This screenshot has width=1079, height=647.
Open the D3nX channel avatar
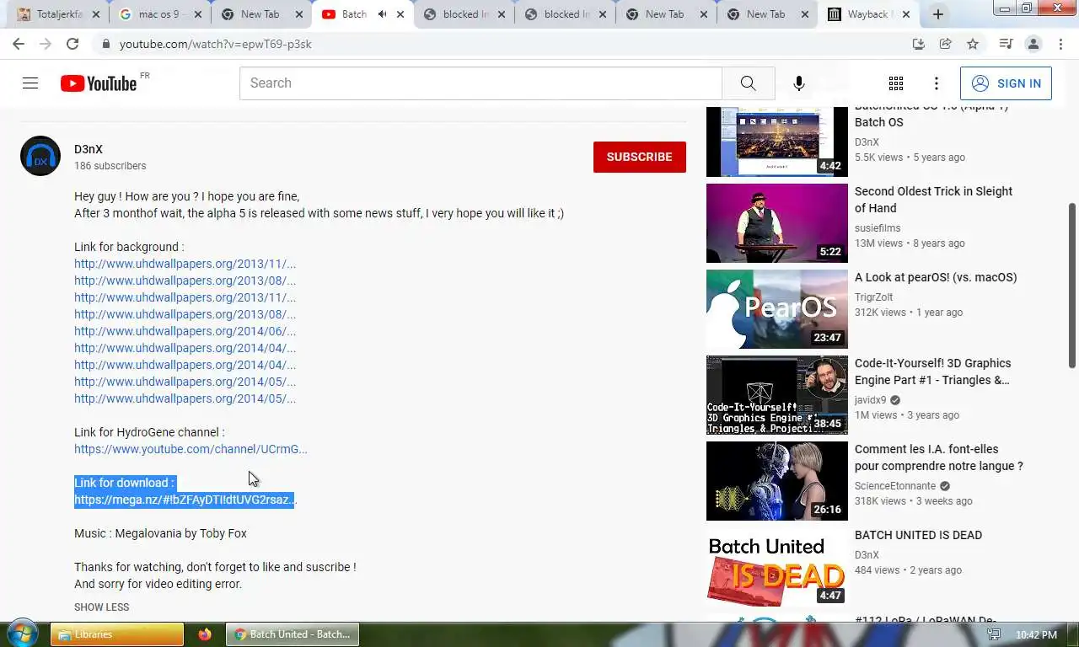pyautogui.click(x=40, y=156)
